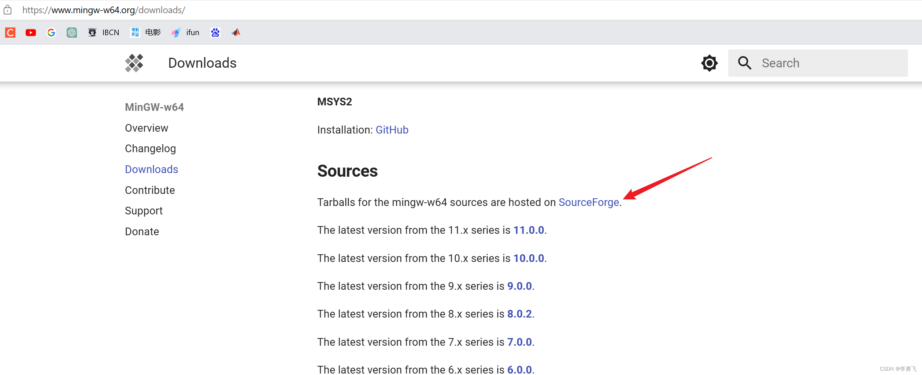Open the ChatGPT bookmark icon

pos(72,33)
